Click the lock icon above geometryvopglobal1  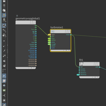[17, 16]
